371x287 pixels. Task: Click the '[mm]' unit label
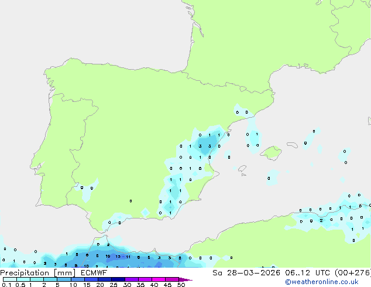[x=64, y=273]
